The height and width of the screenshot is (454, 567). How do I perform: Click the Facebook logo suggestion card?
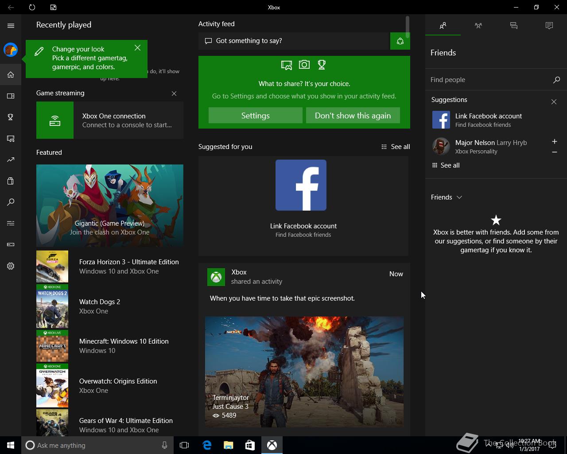(301, 185)
